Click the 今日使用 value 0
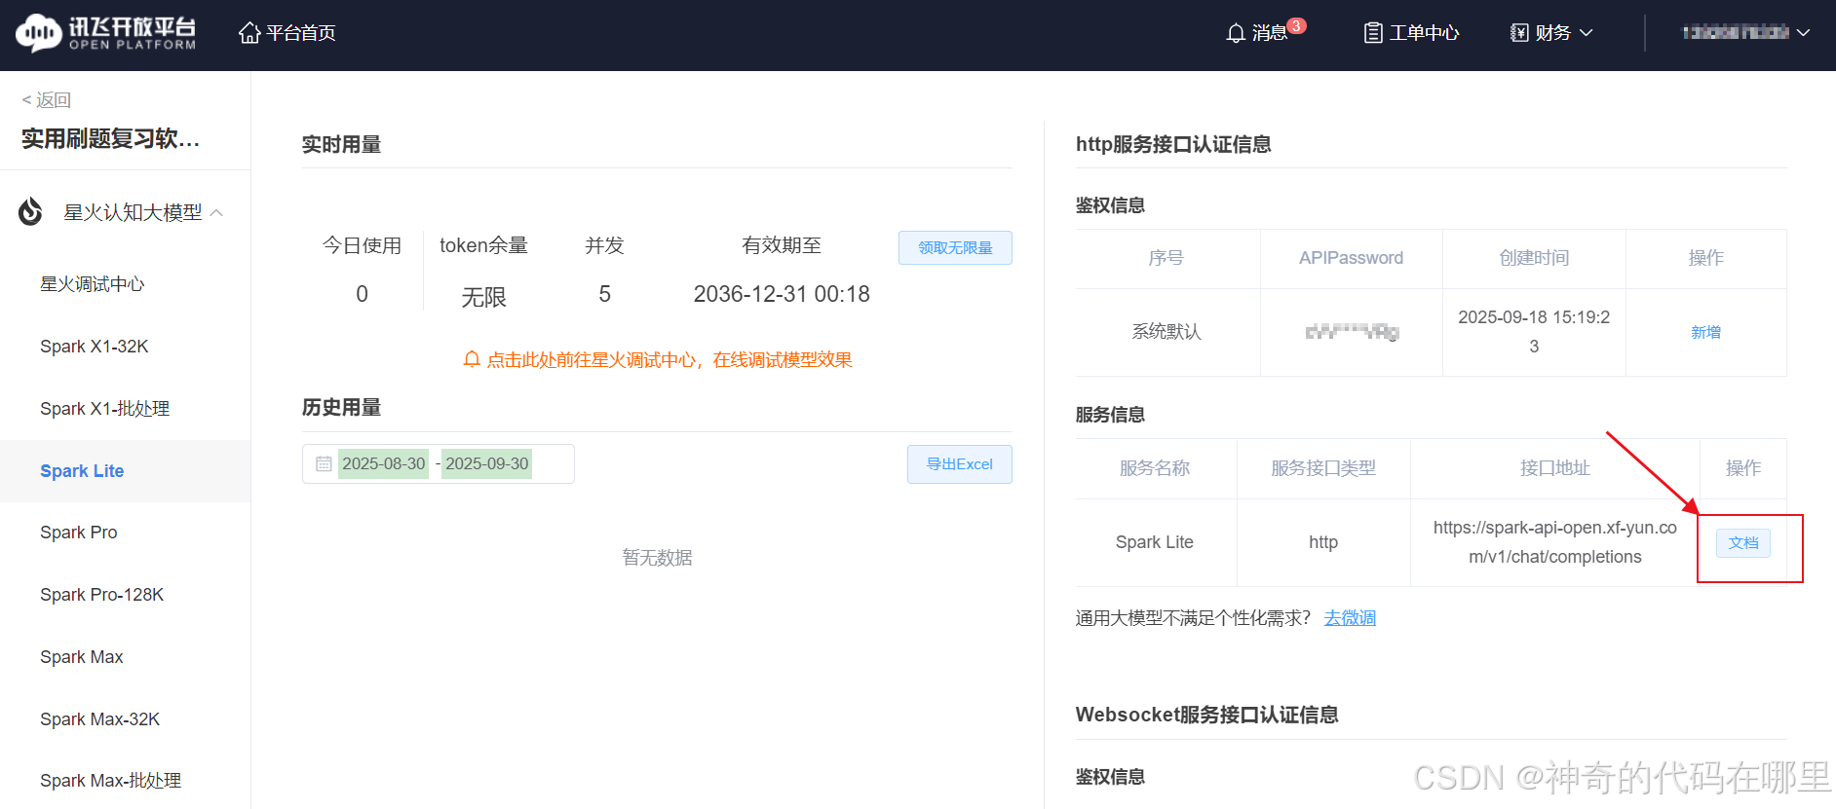This screenshot has width=1836, height=809. click(x=363, y=294)
